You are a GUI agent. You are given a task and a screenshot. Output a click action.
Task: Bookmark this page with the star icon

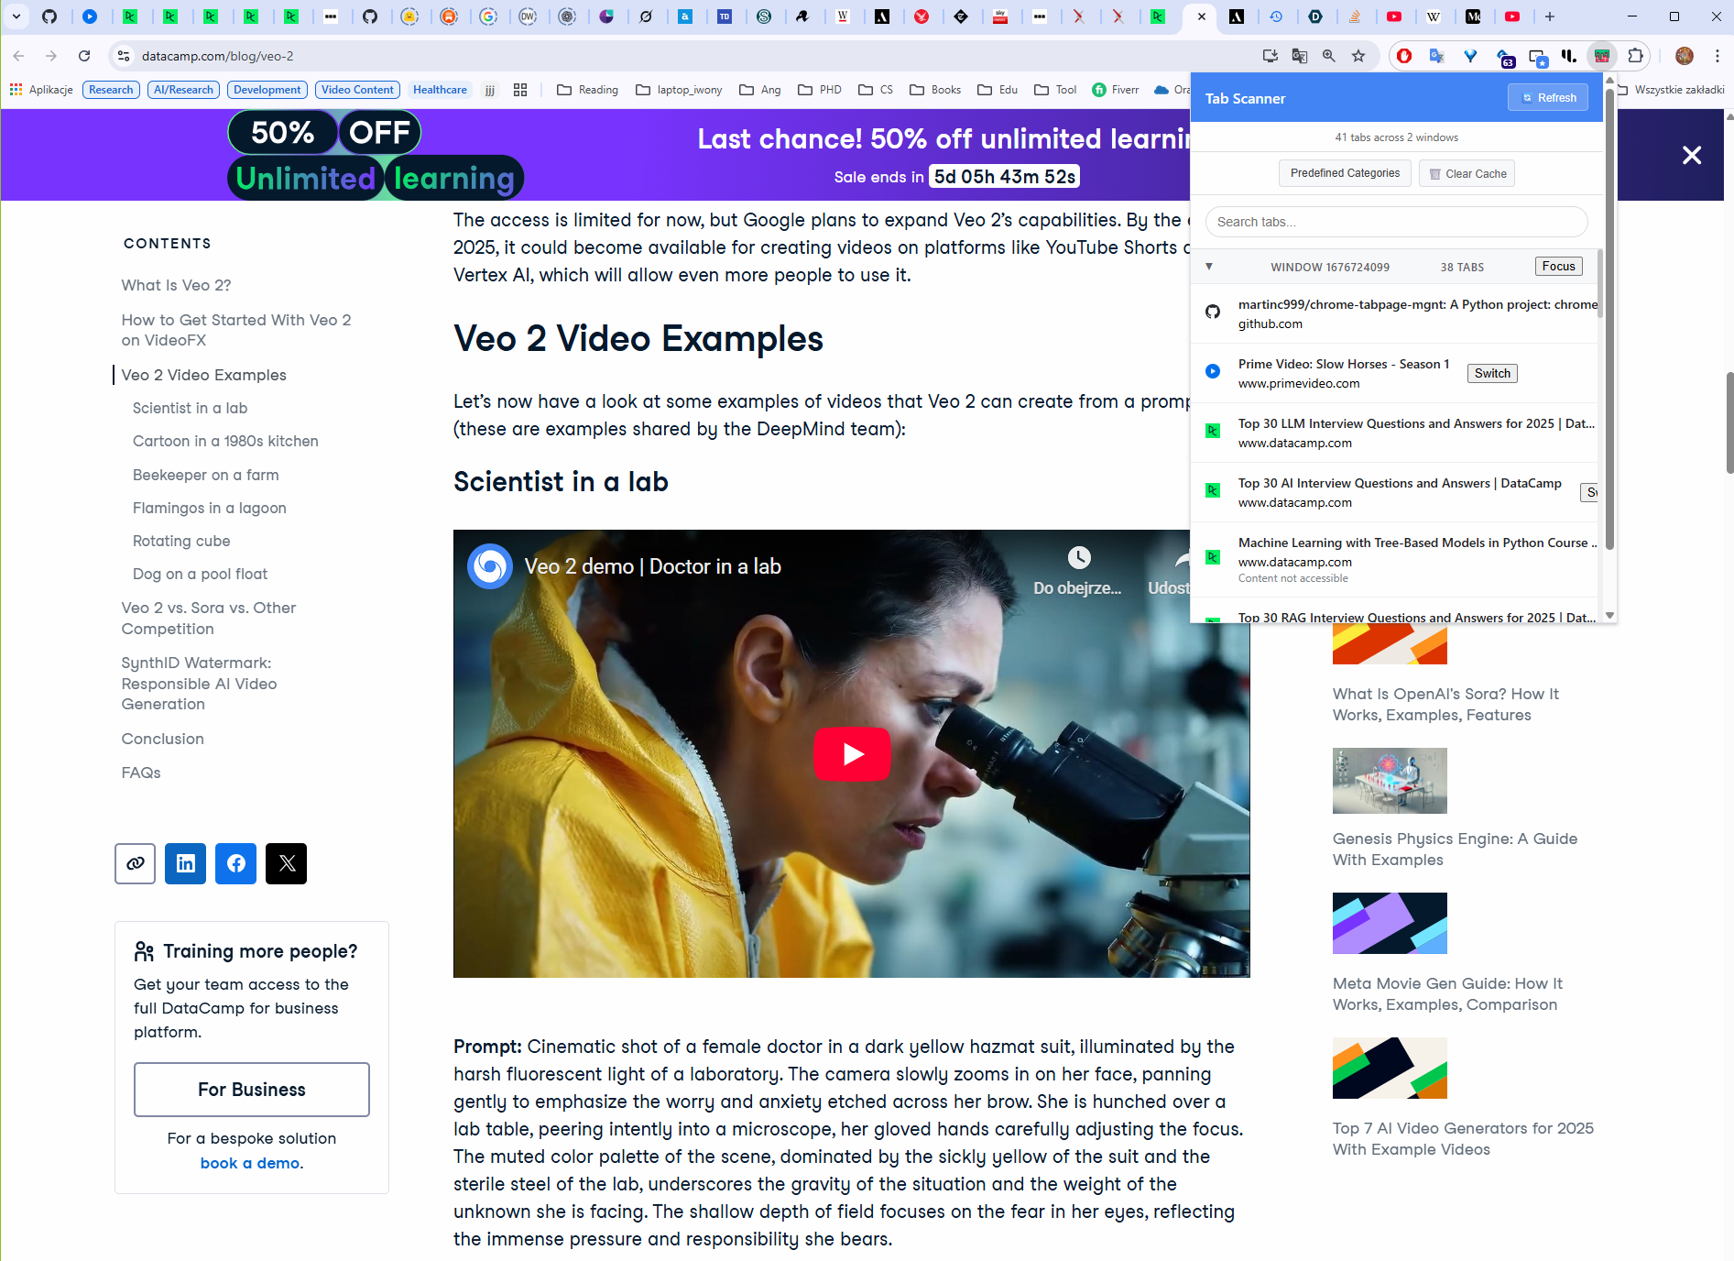[x=1358, y=56]
